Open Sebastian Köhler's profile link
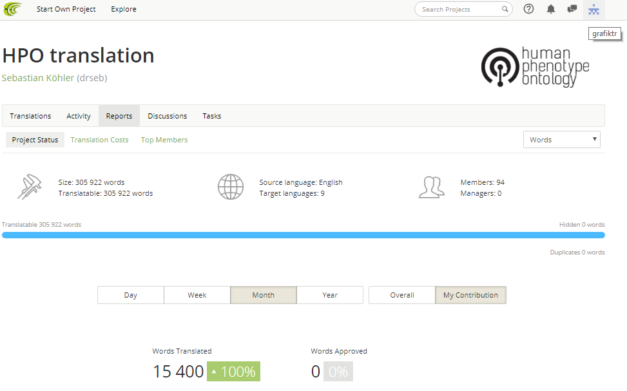Image resolution: width=627 pixels, height=391 pixels. click(x=38, y=78)
